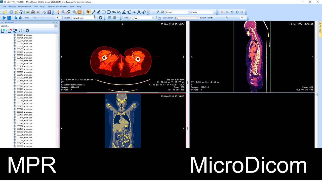Open the Tools menu

[x=72, y=7]
